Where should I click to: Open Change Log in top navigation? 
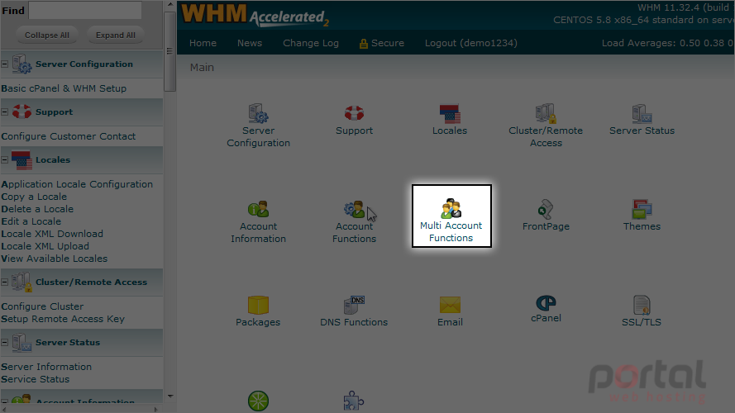point(311,43)
